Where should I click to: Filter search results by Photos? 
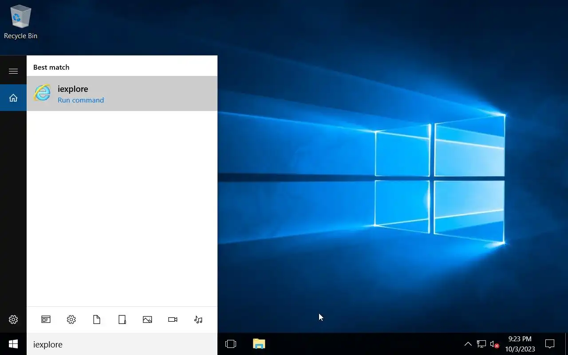pyautogui.click(x=147, y=319)
